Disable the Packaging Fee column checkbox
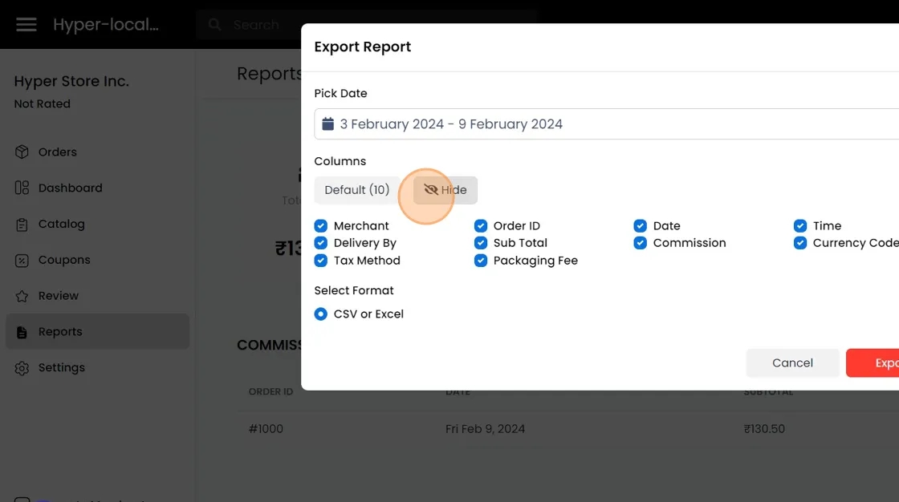This screenshot has width=899, height=502. tap(481, 261)
